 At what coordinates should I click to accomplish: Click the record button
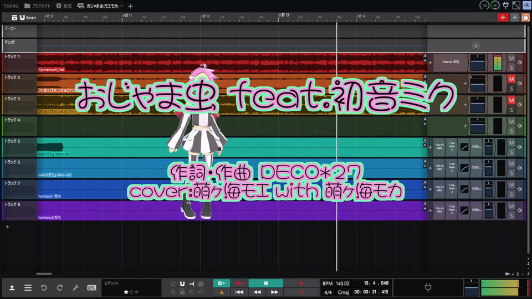pyautogui.click(x=301, y=283)
